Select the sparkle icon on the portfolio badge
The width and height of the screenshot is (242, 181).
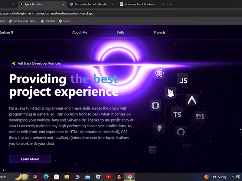click(x=13, y=63)
